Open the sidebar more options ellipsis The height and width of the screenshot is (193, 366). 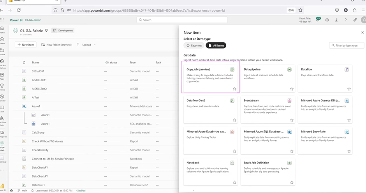(x=2, y=170)
